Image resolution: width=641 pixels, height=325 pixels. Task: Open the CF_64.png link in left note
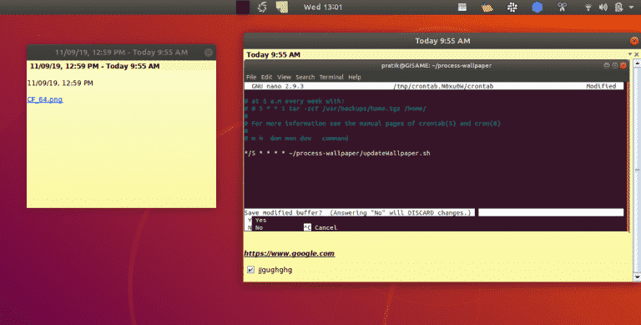(45, 99)
